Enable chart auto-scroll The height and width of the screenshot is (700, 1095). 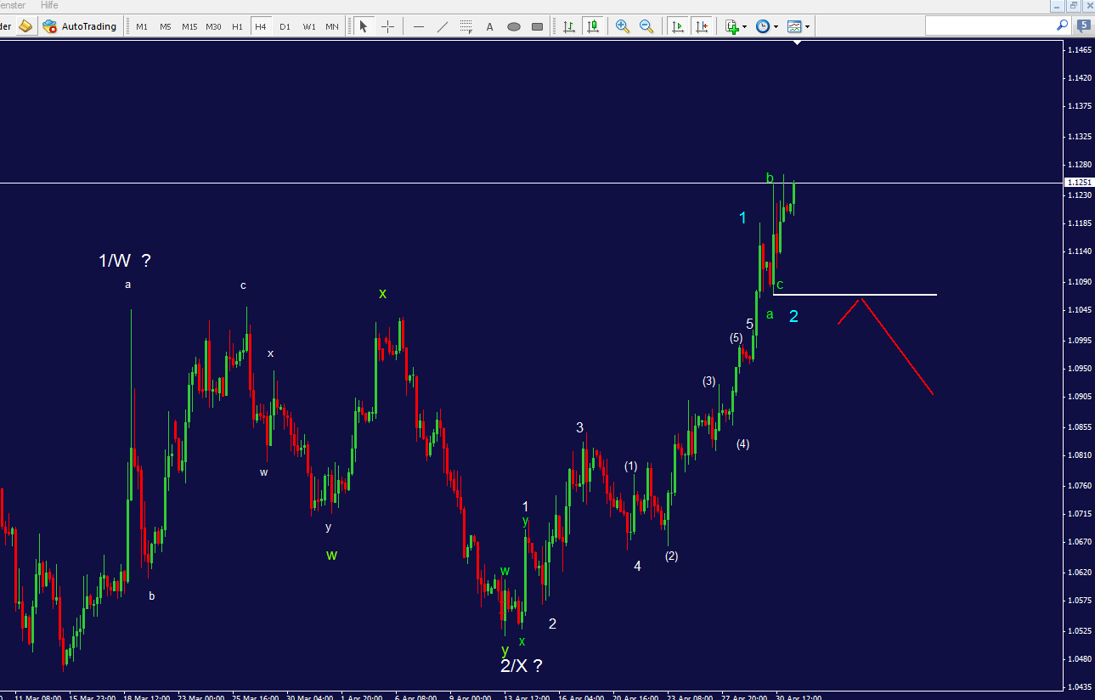coord(677,26)
